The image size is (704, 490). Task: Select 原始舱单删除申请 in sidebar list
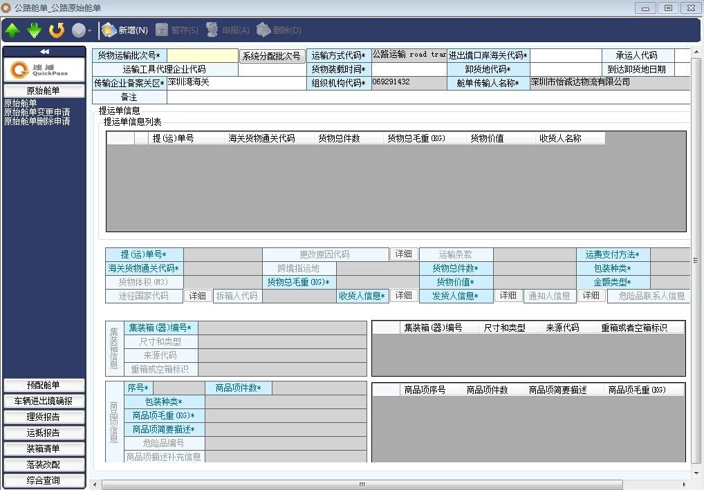(37, 121)
